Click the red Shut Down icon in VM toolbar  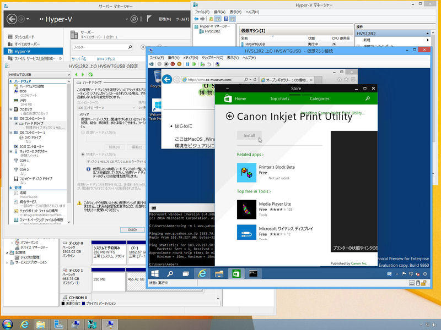pos(173,64)
